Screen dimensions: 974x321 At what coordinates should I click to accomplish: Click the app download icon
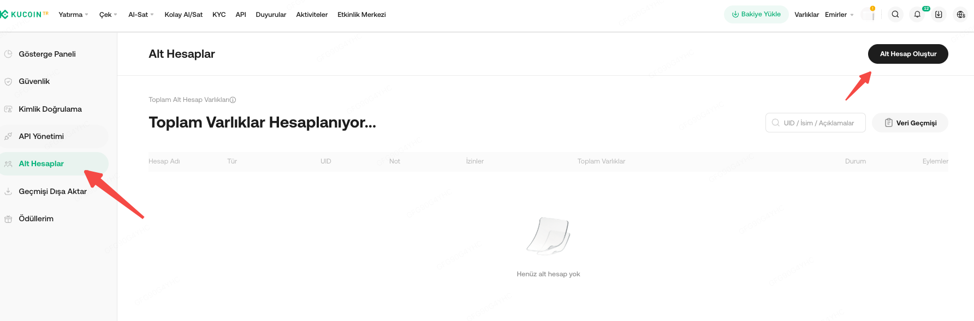(x=939, y=15)
